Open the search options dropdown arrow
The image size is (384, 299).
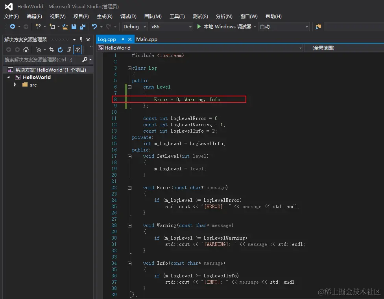click(90, 59)
